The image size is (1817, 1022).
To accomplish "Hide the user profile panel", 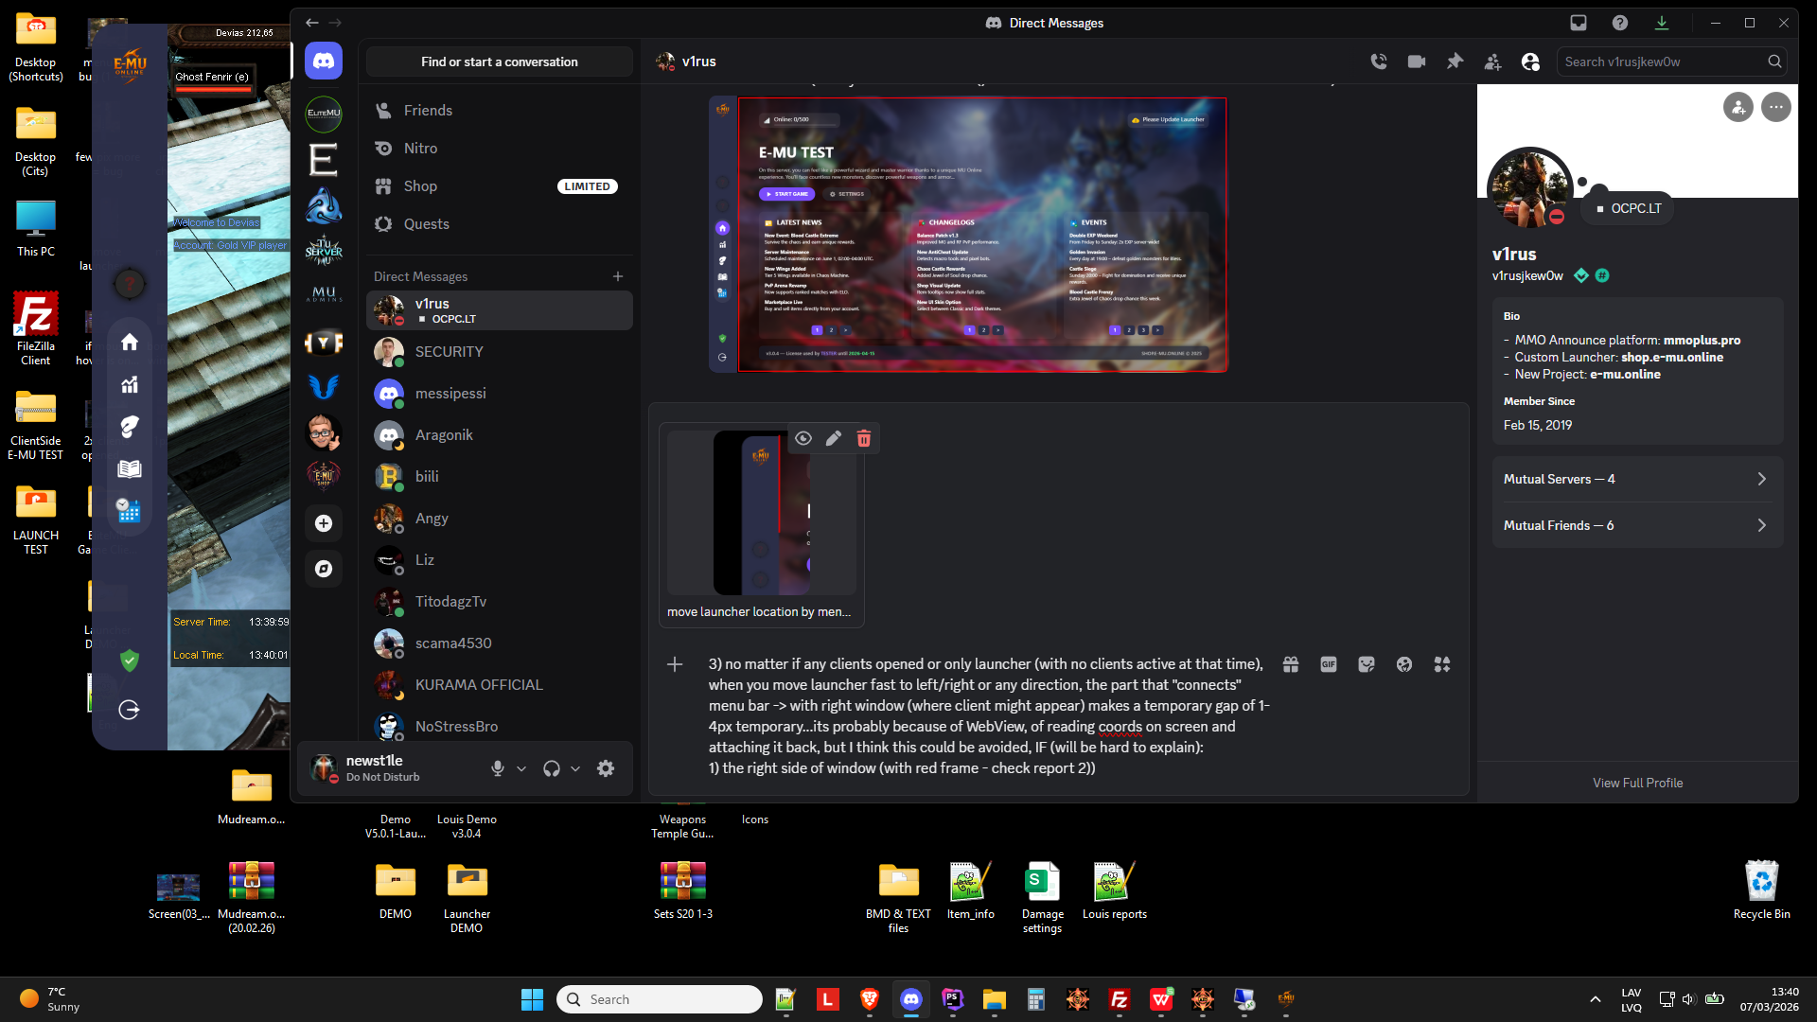I will click(1530, 62).
